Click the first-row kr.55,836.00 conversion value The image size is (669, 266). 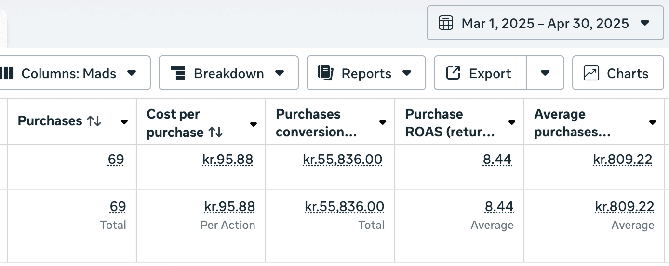tap(342, 160)
